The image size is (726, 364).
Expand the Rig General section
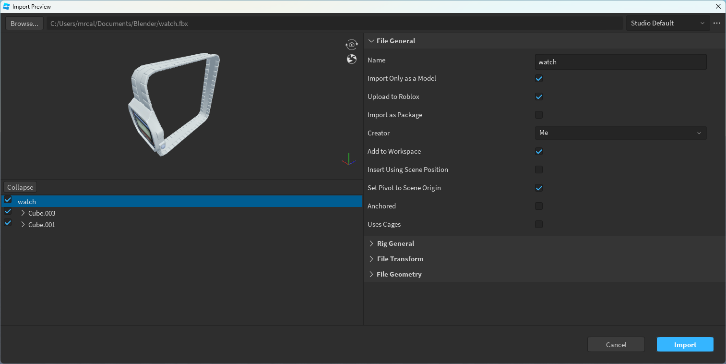click(x=395, y=243)
